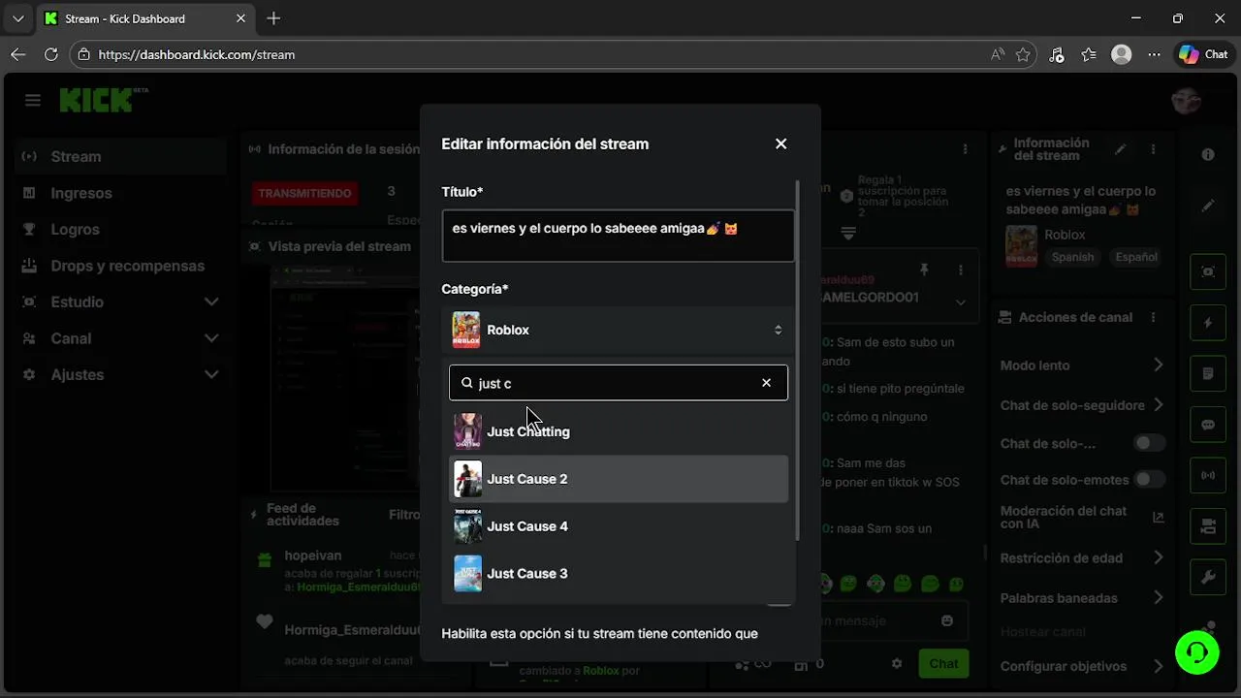1241x698 pixels.
Task: Open Modo lento settings
Action: pos(1082,365)
